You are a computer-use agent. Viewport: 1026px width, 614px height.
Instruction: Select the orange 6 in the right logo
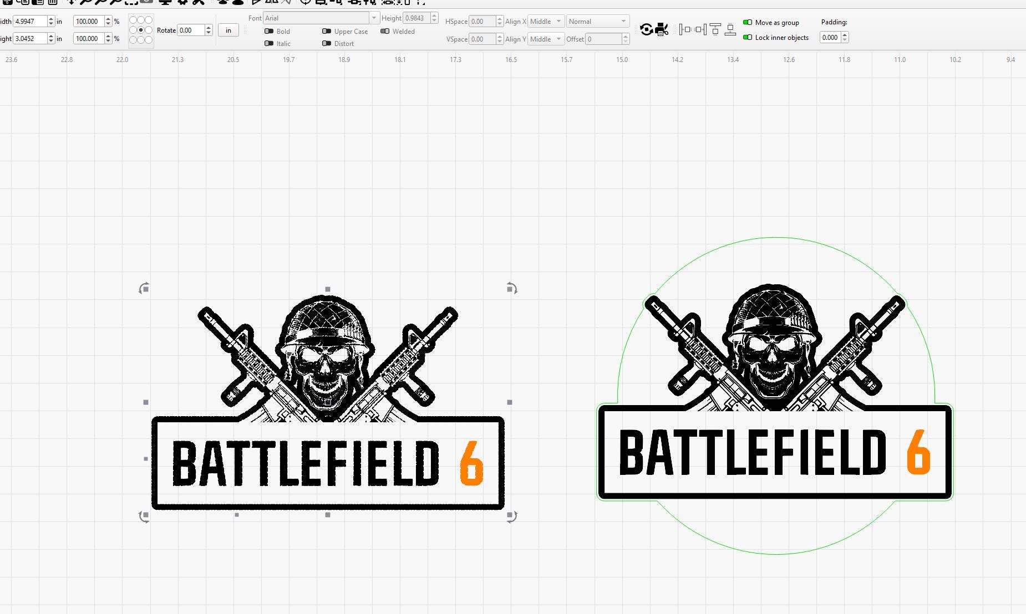click(x=918, y=452)
